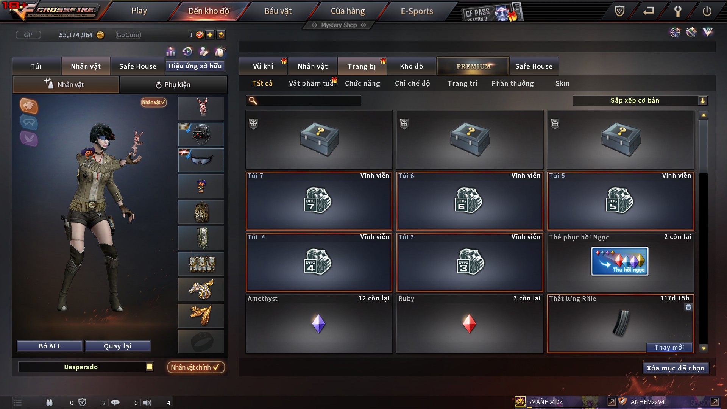Toggle the small Nhân vật check badge
727x409 pixels.
[154, 102]
